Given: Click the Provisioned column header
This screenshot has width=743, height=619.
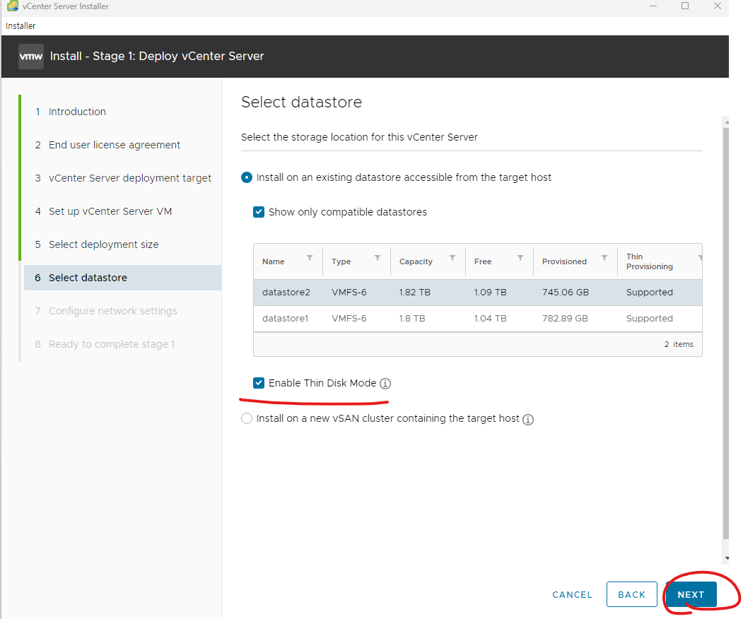Looking at the screenshot, I should point(564,261).
